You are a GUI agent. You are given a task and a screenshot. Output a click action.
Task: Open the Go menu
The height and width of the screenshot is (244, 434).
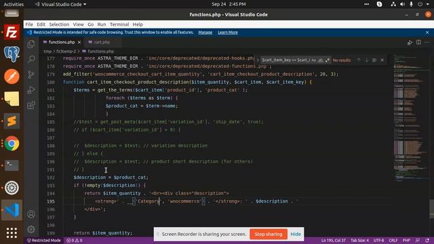pos(90,24)
